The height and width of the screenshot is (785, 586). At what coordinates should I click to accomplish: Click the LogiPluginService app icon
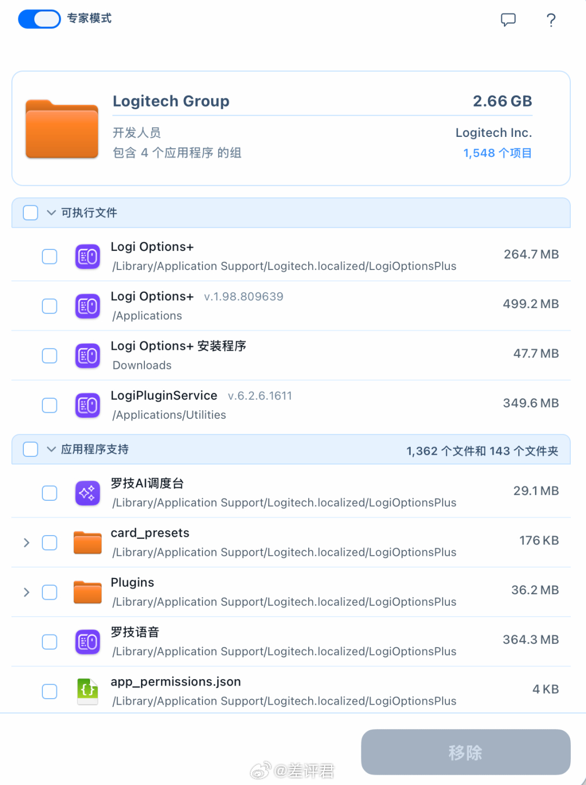(87, 405)
